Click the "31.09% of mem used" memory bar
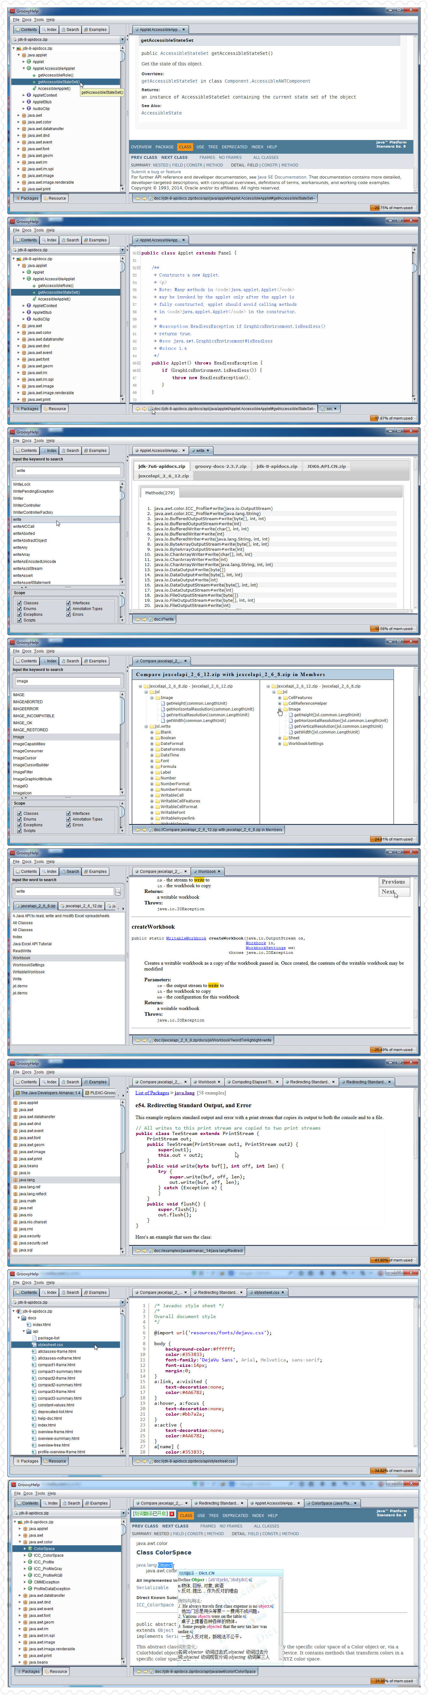 pos(394,1681)
